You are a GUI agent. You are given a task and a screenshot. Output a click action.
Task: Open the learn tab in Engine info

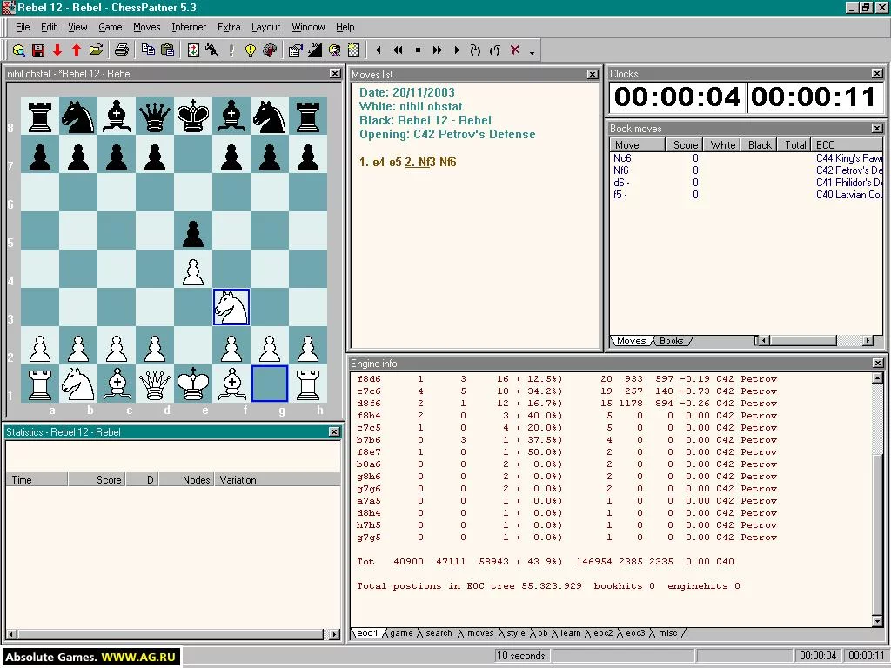(570, 633)
